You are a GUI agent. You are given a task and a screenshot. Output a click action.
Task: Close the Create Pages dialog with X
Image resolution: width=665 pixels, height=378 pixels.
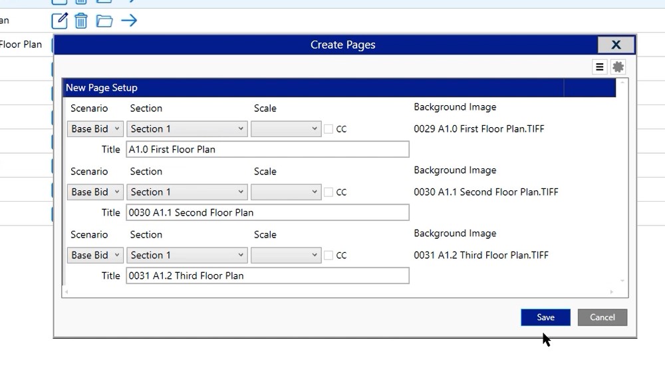616,45
